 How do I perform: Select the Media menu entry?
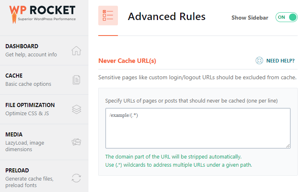[x=44, y=142]
